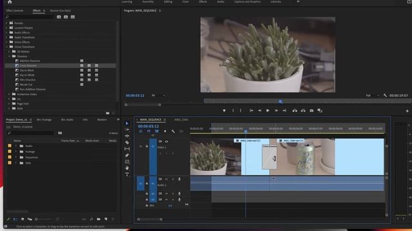The image size is (412, 231).
Task: Toggle Video 1 track output eye
Action: point(166,141)
